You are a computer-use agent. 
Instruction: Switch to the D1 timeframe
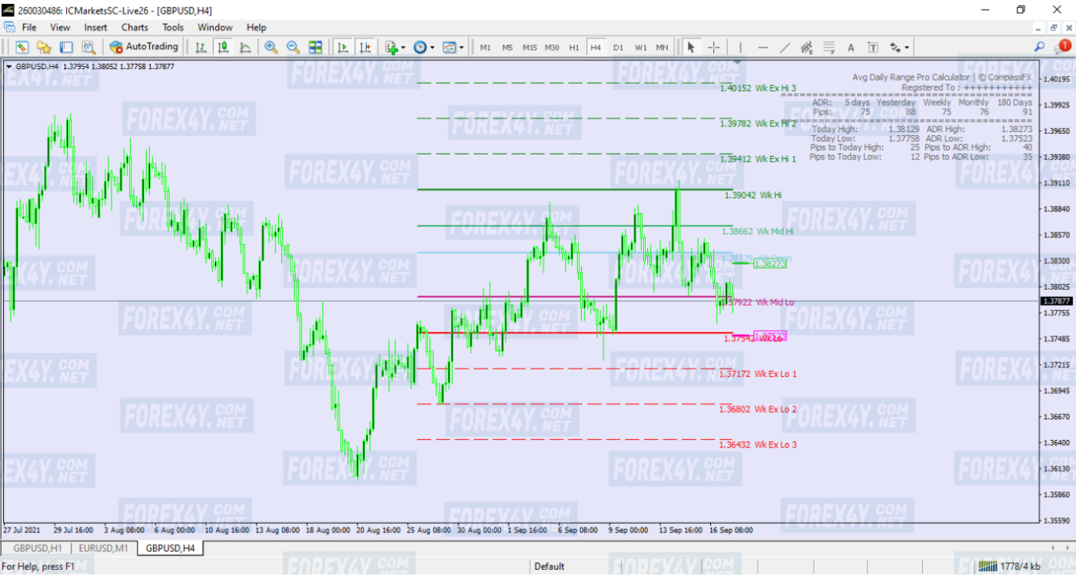pos(618,47)
